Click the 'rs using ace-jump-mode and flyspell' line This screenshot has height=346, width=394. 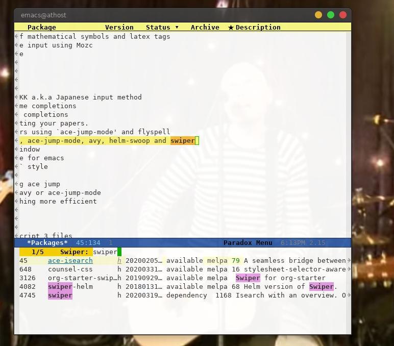(x=95, y=132)
